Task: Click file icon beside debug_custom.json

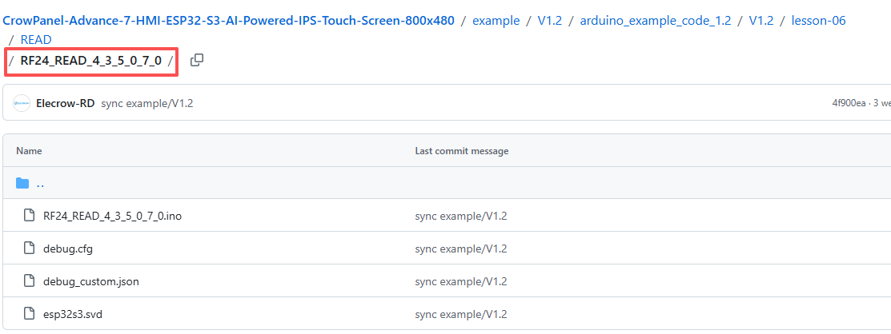Action: click(x=28, y=280)
